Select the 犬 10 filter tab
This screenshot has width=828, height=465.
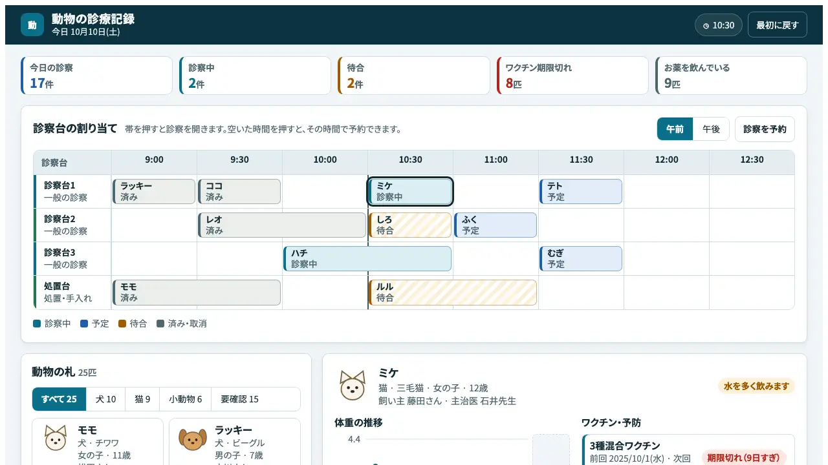click(105, 399)
